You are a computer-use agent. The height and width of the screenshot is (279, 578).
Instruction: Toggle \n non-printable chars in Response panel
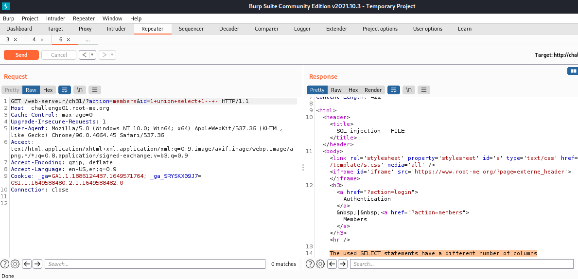409,90
